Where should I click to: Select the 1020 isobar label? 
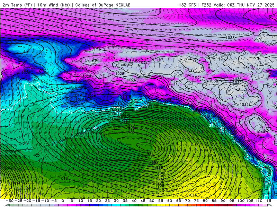pyautogui.click(x=26, y=73)
